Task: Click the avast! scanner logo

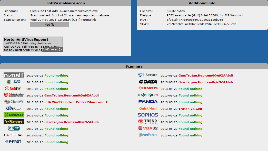Action: tap(14, 75)
